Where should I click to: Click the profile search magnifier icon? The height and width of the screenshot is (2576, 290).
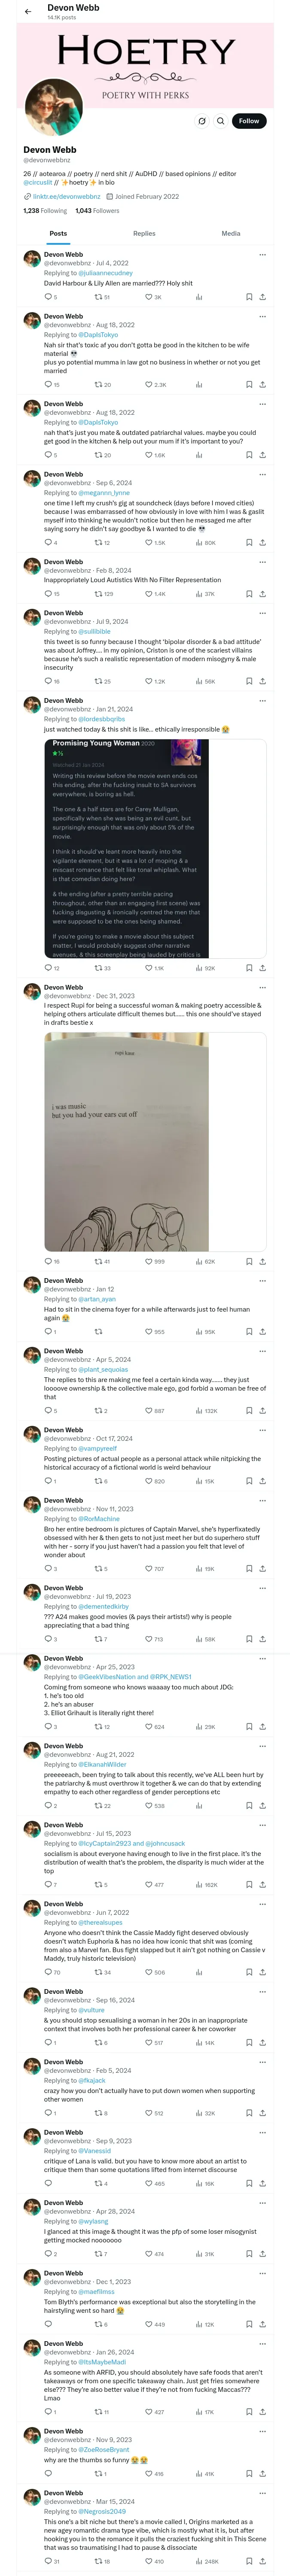[220, 121]
